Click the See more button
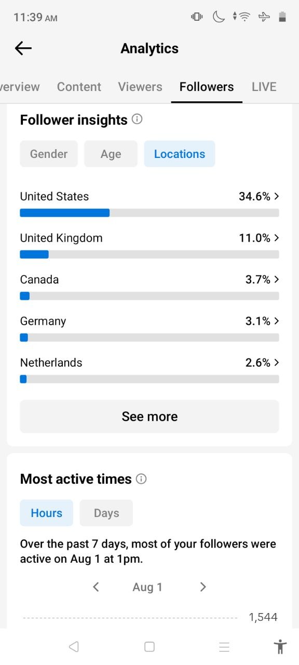This screenshot has width=299, height=665. point(149,417)
